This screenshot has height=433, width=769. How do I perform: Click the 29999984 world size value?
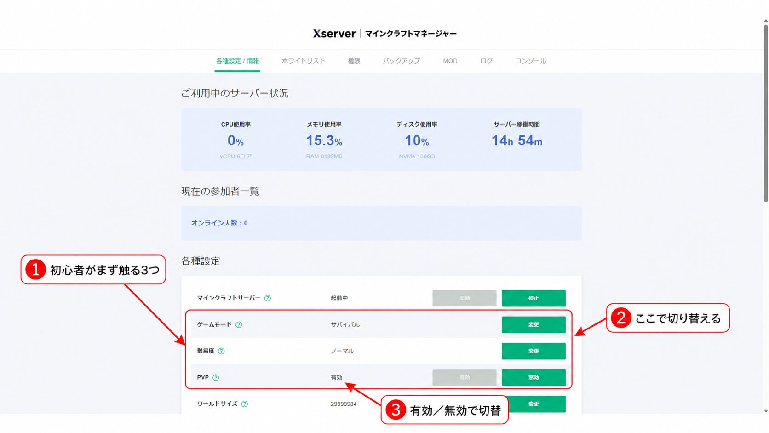coord(344,404)
